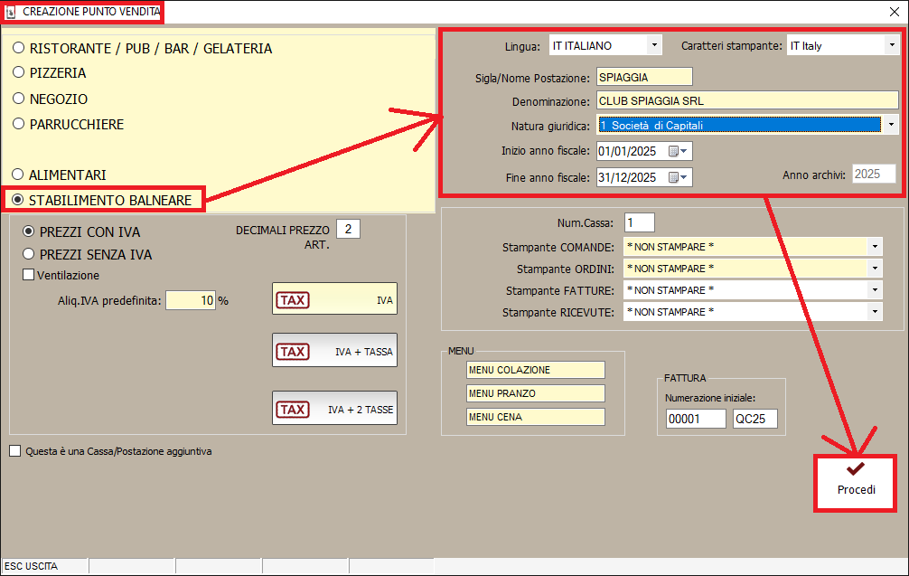This screenshot has height=576, width=909.
Task: Tick the Cassa/Postazione aggiuntiva checkbox
Action: pyautogui.click(x=14, y=451)
